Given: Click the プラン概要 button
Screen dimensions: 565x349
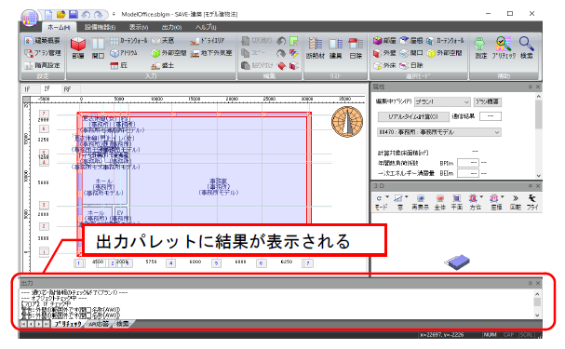Looking at the screenshot, I should click(487, 102).
